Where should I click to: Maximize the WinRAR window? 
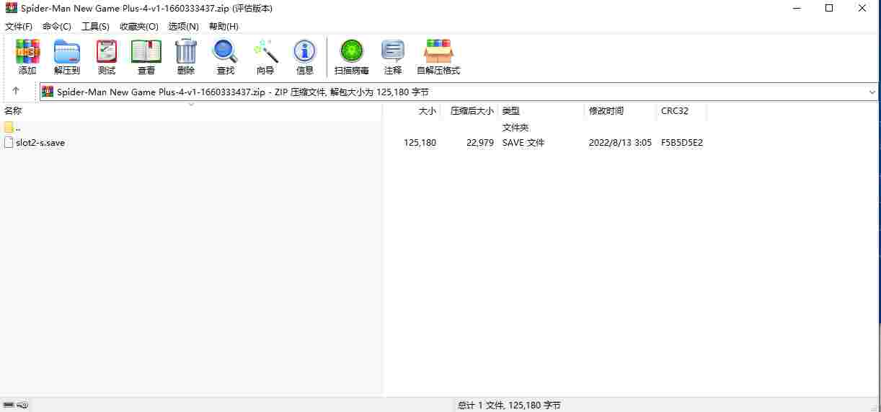pos(830,9)
